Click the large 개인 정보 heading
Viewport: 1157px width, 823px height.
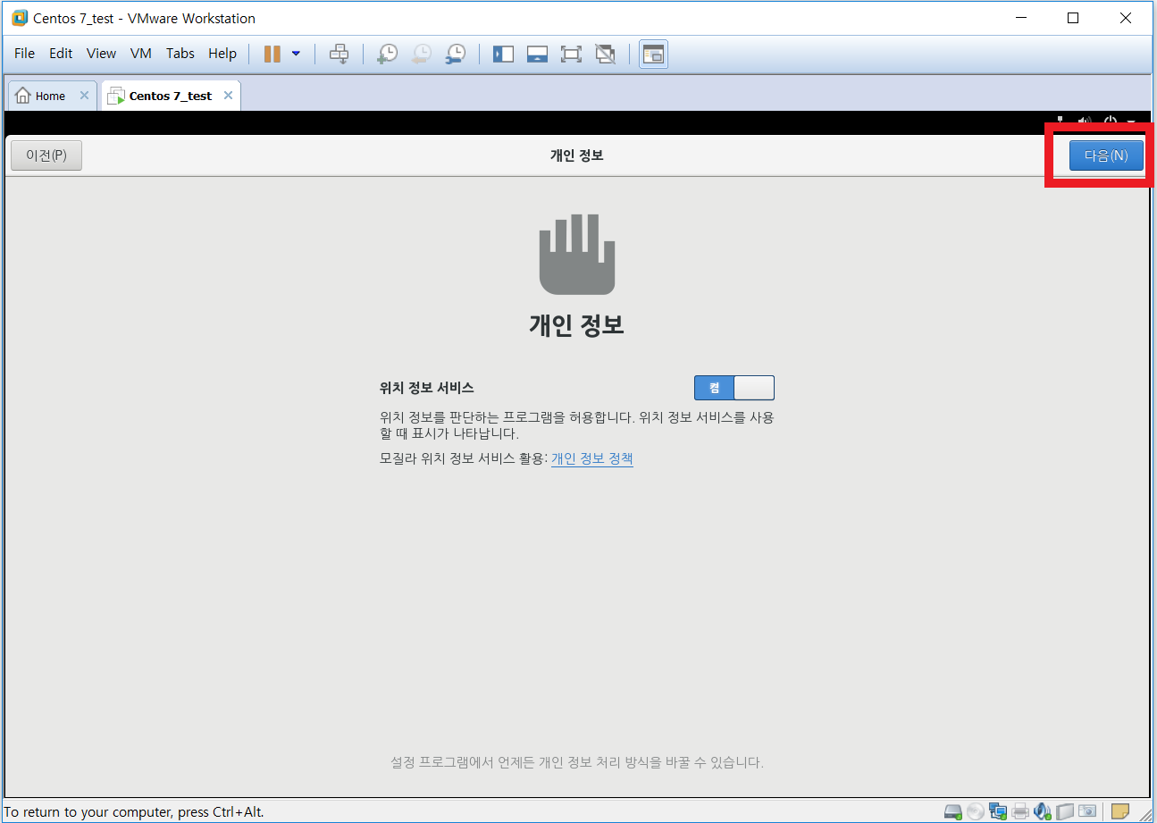576,324
